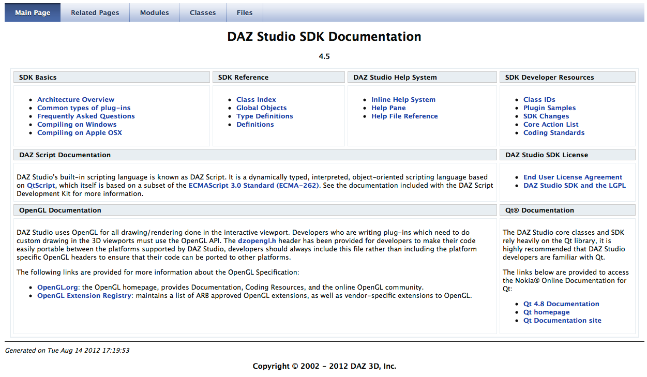The image size is (647, 377).
Task: View Plugin Samples
Action: 549,108
